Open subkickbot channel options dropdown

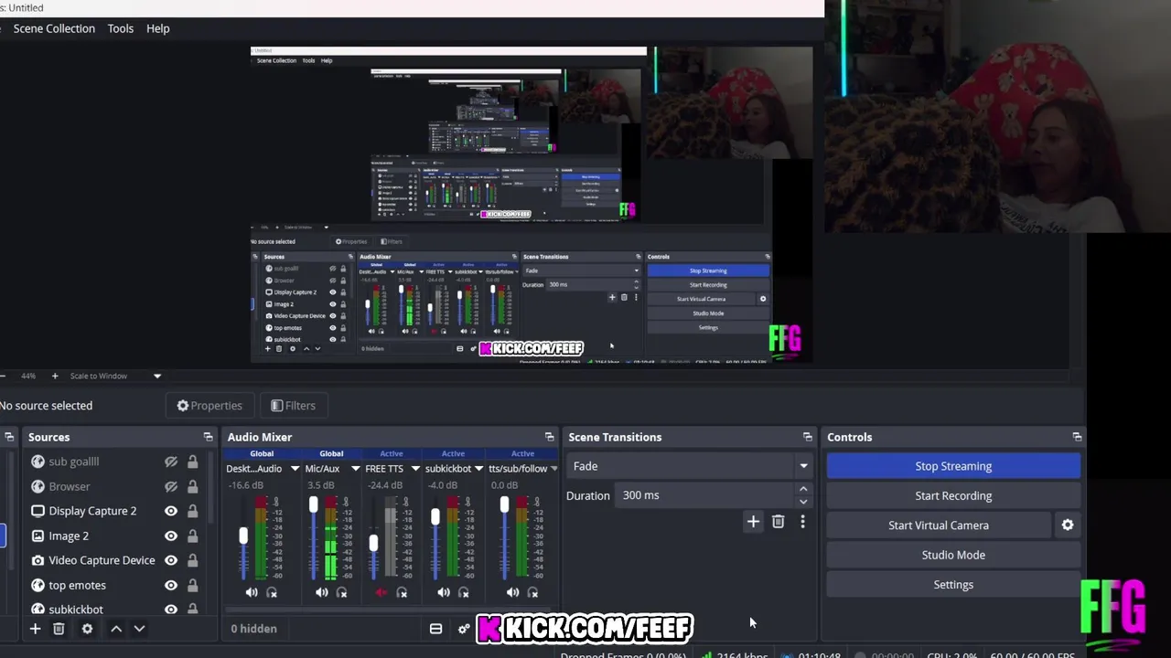[x=478, y=469]
